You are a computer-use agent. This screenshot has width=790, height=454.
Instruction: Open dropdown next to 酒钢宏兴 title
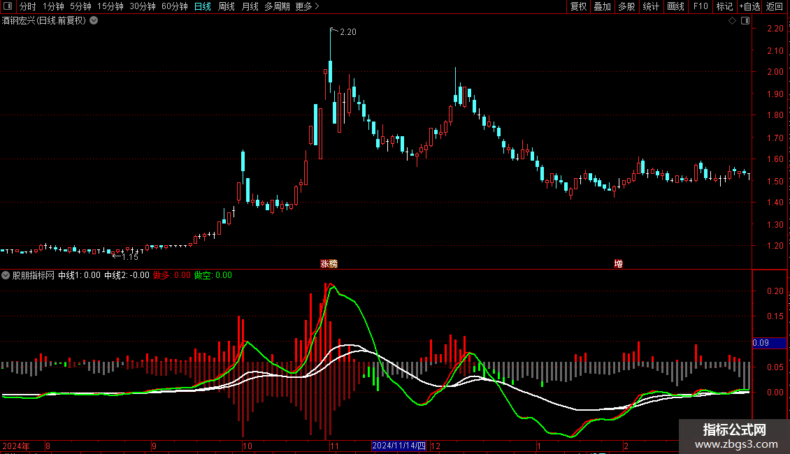click(x=94, y=21)
